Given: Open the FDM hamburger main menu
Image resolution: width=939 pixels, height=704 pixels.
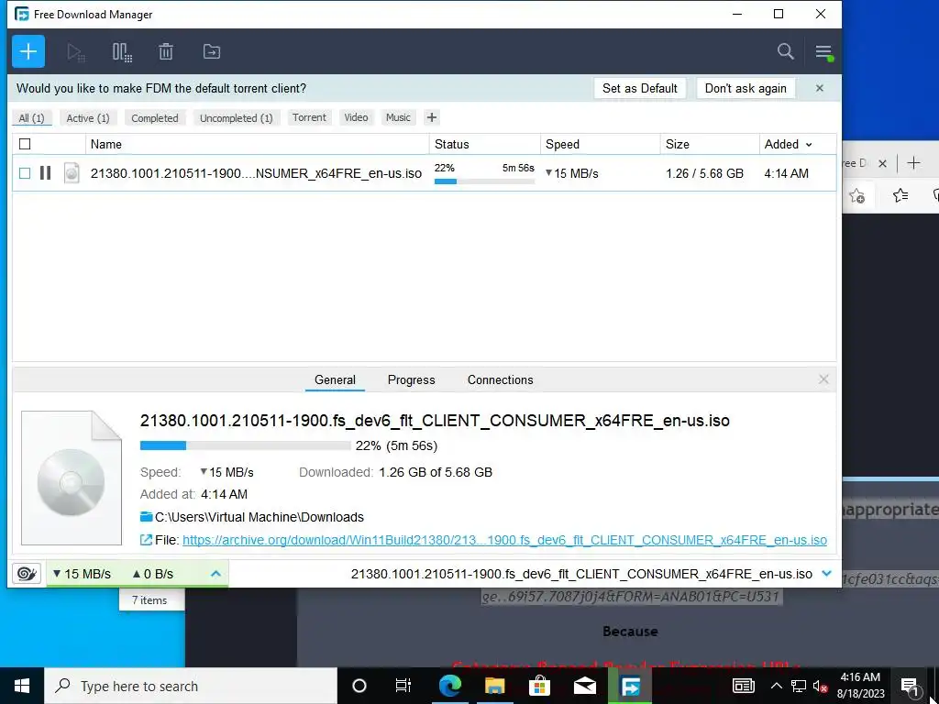Looking at the screenshot, I should pyautogui.click(x=824, y=52).
